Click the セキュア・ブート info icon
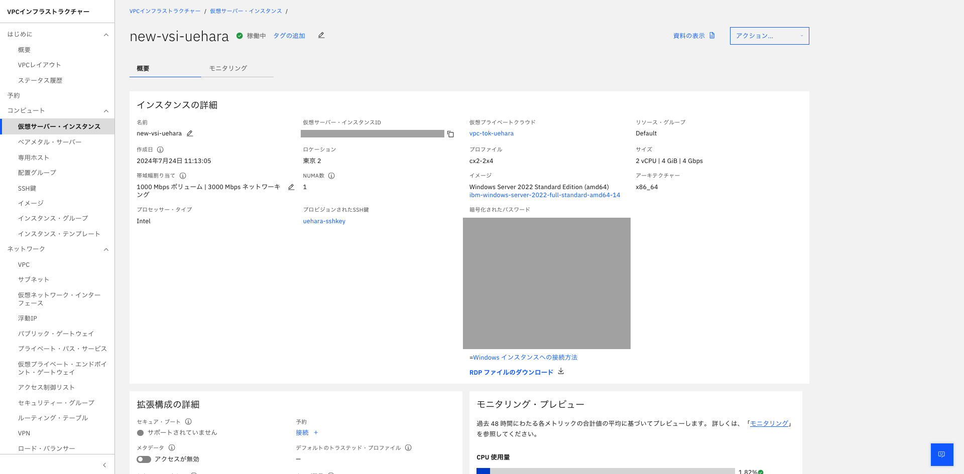 pyautogui.click(x=188, y=421)
